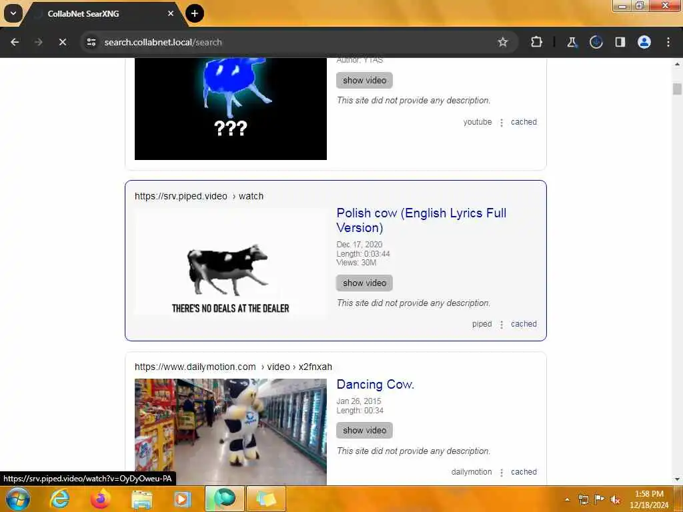Toggle the browser side panel icon
This screenshot has width=683, height=512.
pyautogui.click(x=620, y=42)
